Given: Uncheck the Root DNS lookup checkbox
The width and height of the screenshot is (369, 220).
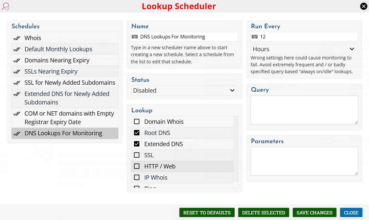Looking at the screenshot, I should 137,133.
